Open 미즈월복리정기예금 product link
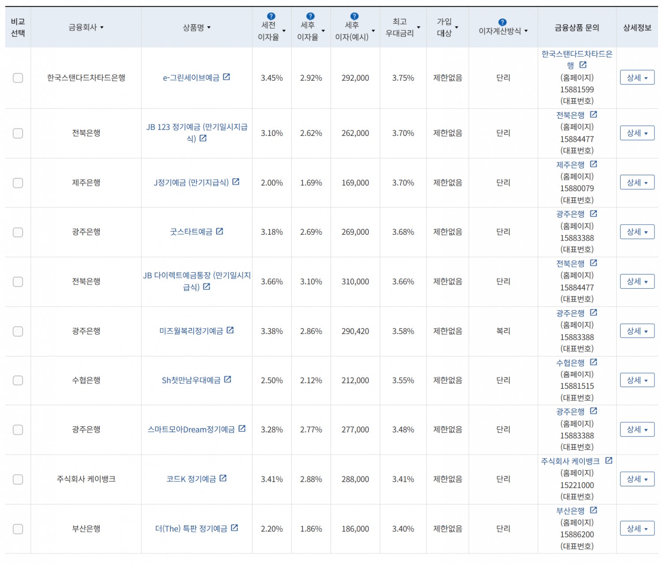Screen dimensions: 662x564 pos(191,331)
